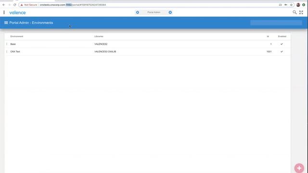Screen dimensions: 308x173
Task: Focus the browser address bar URL
Action: 73,5
